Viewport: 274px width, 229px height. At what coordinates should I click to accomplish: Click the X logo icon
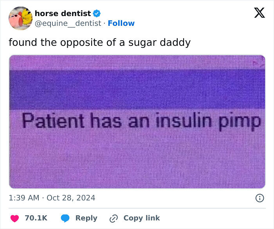[x=259, y=13]
